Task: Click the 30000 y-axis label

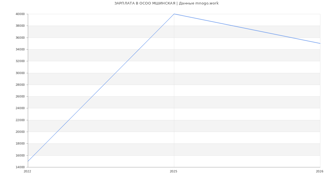Action: point(20,73)
